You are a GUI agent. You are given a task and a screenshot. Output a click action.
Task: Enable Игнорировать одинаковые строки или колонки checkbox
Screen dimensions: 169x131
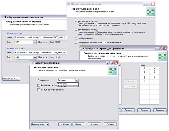[76, 42]
